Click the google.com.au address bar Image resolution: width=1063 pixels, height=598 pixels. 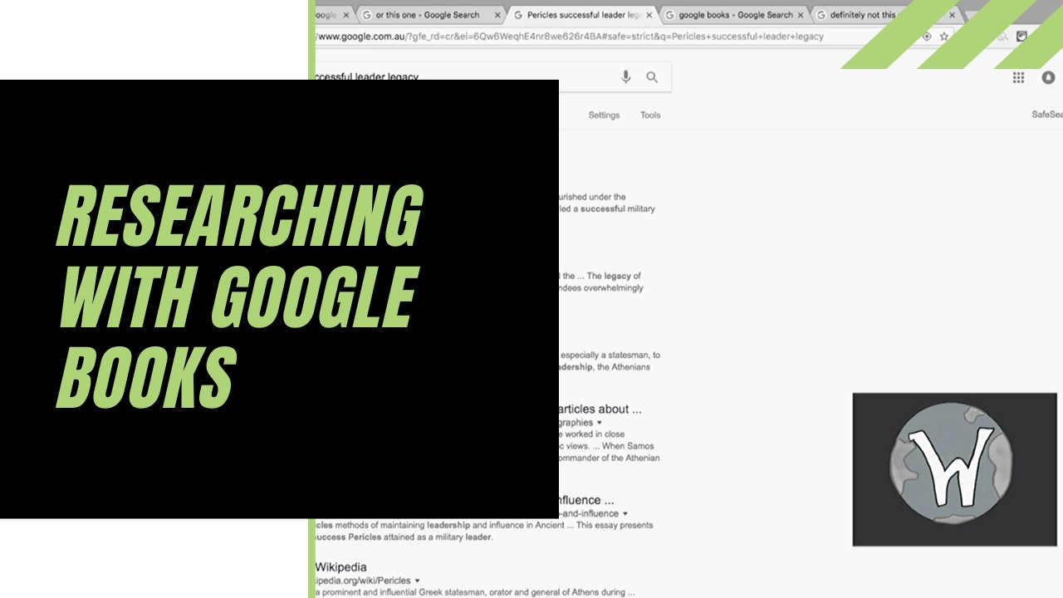[581, 37]
